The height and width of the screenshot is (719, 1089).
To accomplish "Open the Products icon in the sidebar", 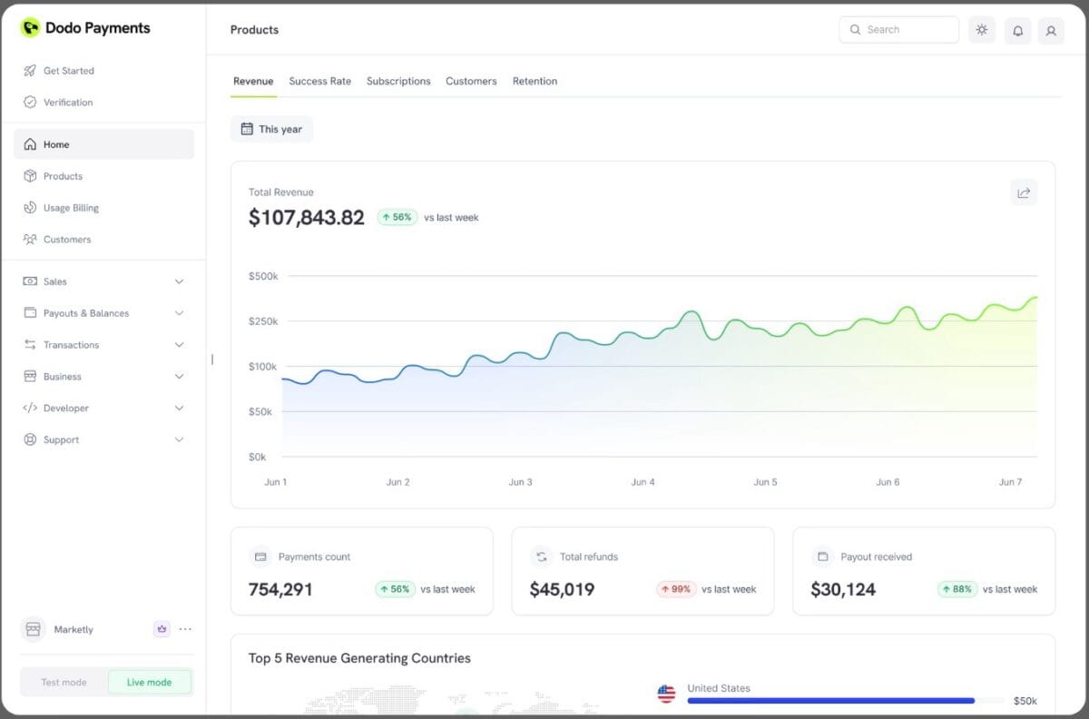I will [x=30, y=176].
